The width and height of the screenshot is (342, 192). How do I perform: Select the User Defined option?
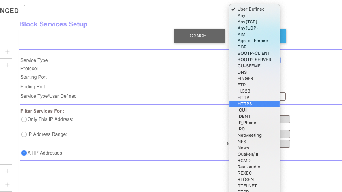(x=251, y=9)
